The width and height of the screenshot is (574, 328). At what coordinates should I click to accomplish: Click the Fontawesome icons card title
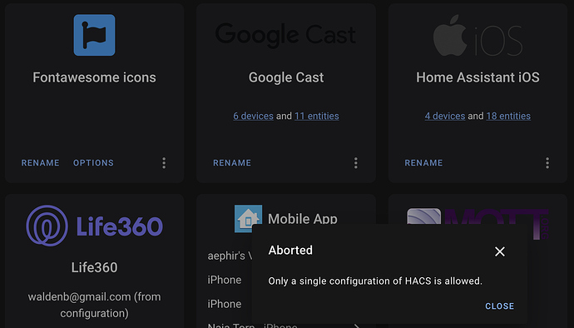[x=95, y=77]
